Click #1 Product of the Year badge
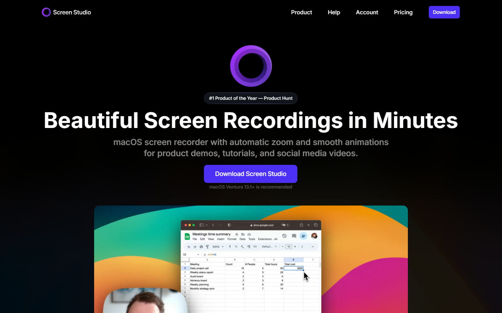Screen dimensions: 502x313 [251, 98]
